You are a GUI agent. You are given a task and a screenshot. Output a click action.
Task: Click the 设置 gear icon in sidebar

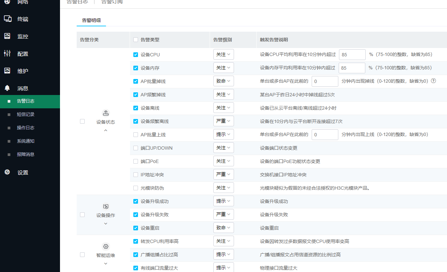pyautogui.click(x=7, y=172)
